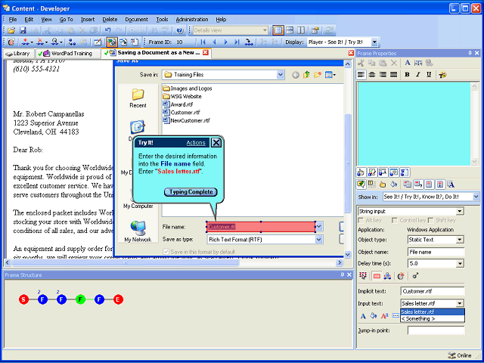The width and height of the screenshot is (484, 363).
Task: Click the paint bucket fill icon in bubble toolbar
Action: [393, 185]
